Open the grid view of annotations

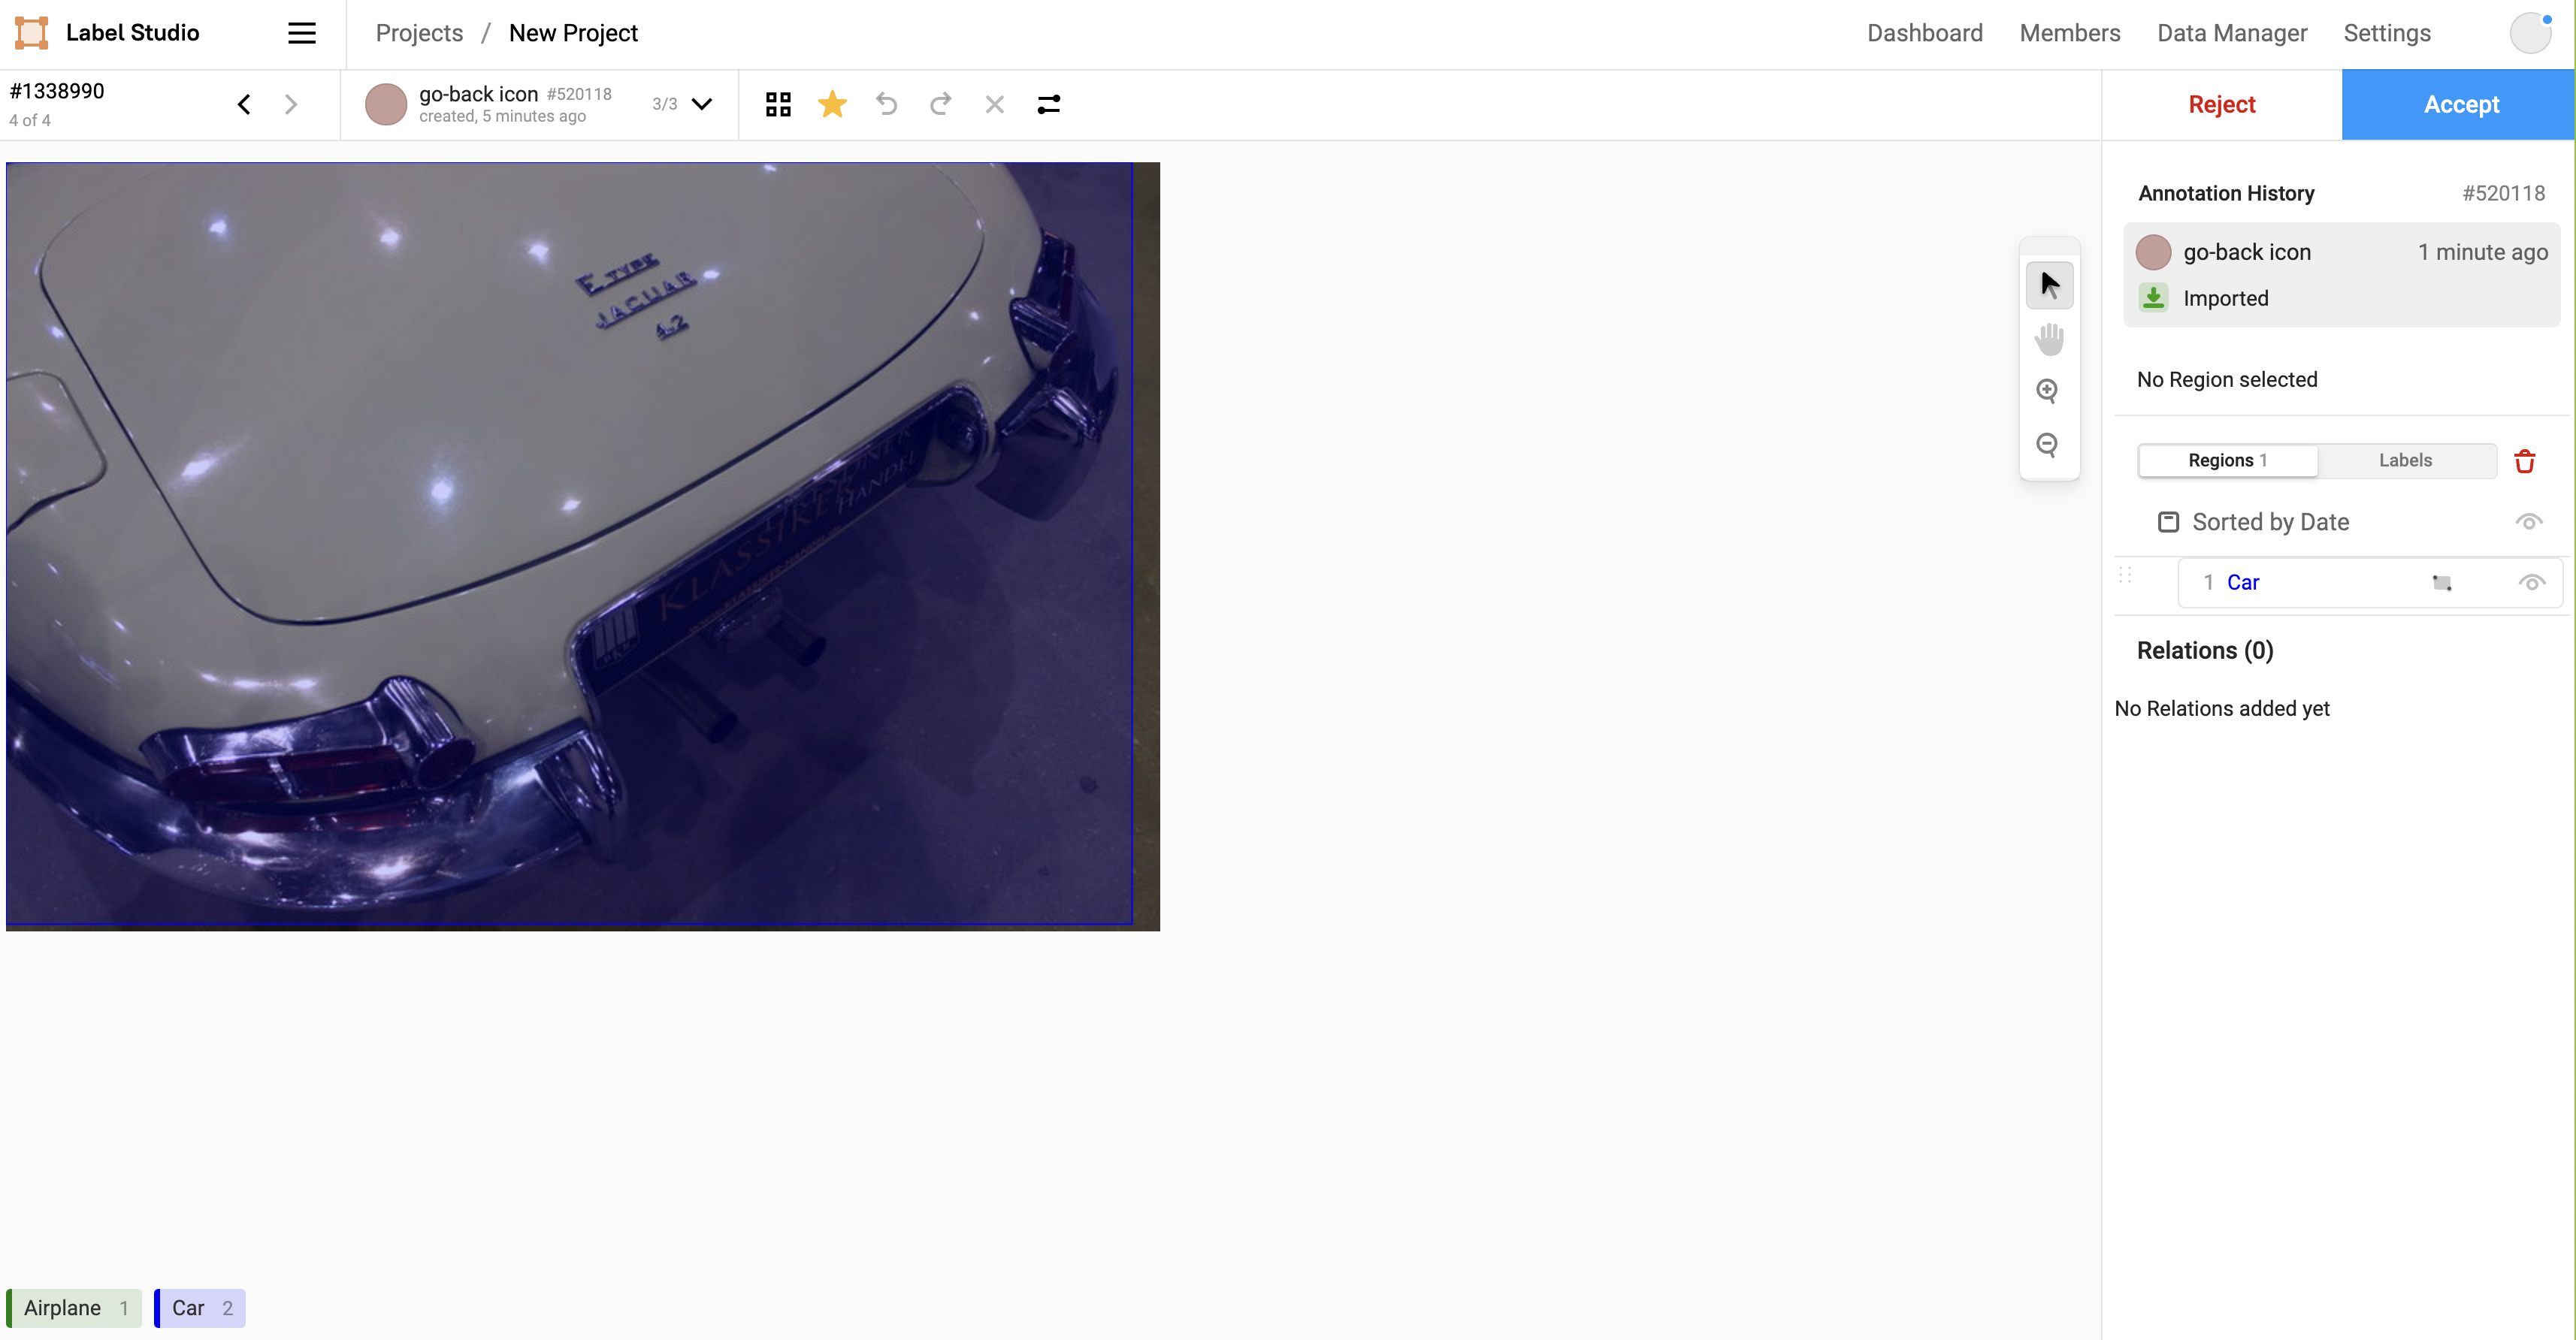coord(778,104)
